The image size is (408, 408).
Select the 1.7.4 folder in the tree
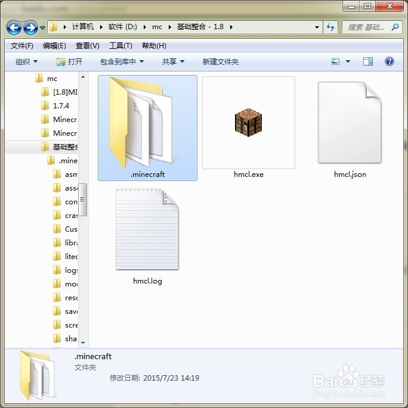(55, 105)
